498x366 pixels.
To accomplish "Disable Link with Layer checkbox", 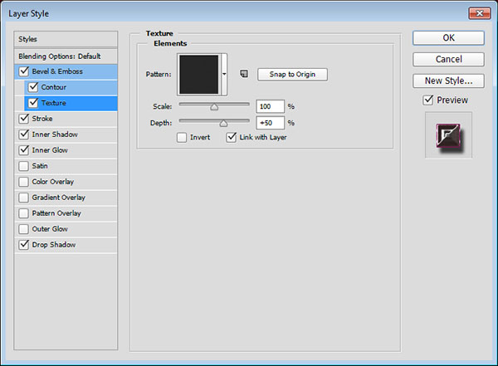I will tap(232, 137).
